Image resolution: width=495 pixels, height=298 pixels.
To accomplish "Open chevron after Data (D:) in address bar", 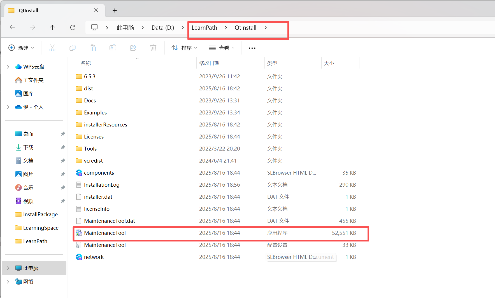I will (x=183, y=27).
